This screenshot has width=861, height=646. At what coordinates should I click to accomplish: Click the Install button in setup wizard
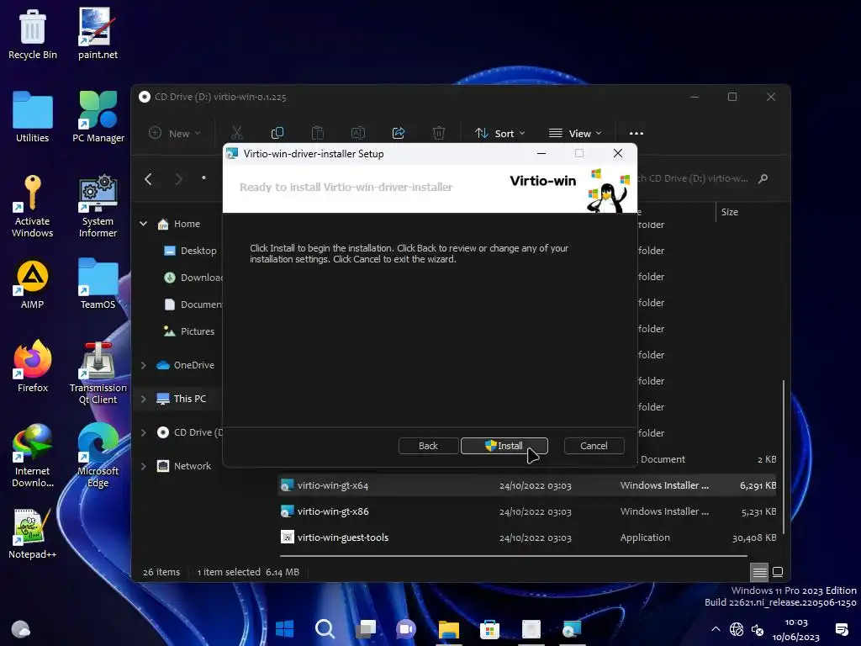tap(504, 446)
